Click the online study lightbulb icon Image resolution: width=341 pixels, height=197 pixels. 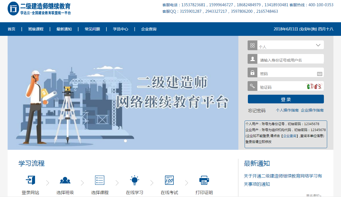(134, 180)
